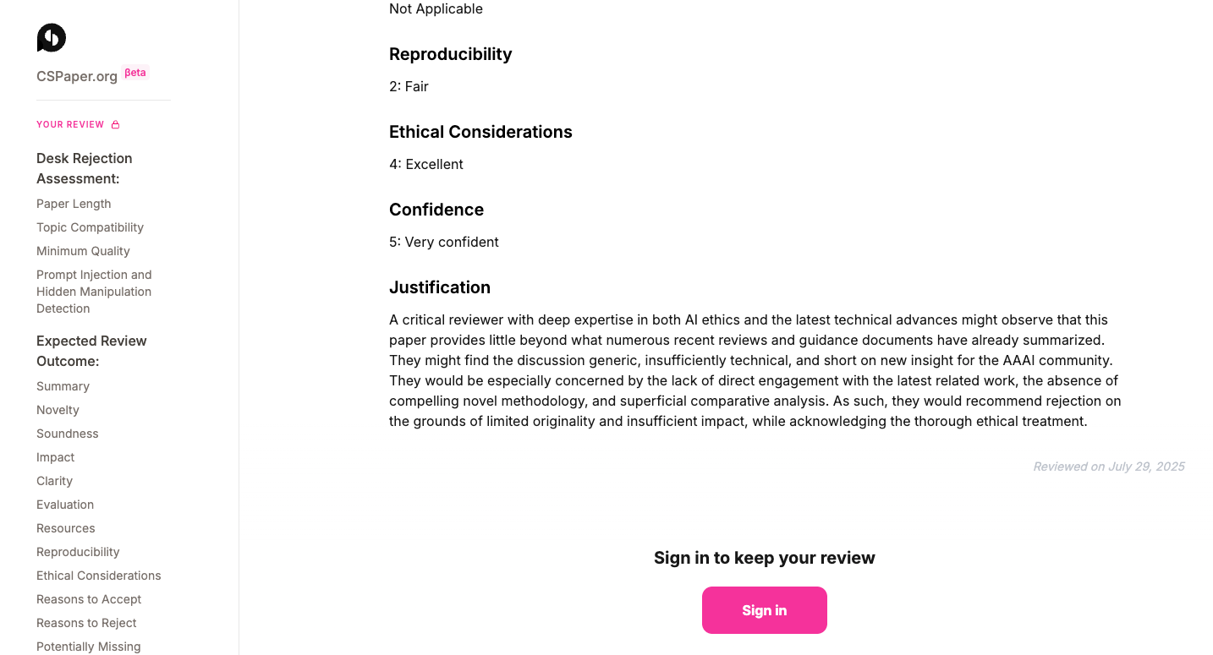This screenshot has height=655, width=1213.
Task: Navigate to Summary in sidebar
Action: click(x=63, y=386)
